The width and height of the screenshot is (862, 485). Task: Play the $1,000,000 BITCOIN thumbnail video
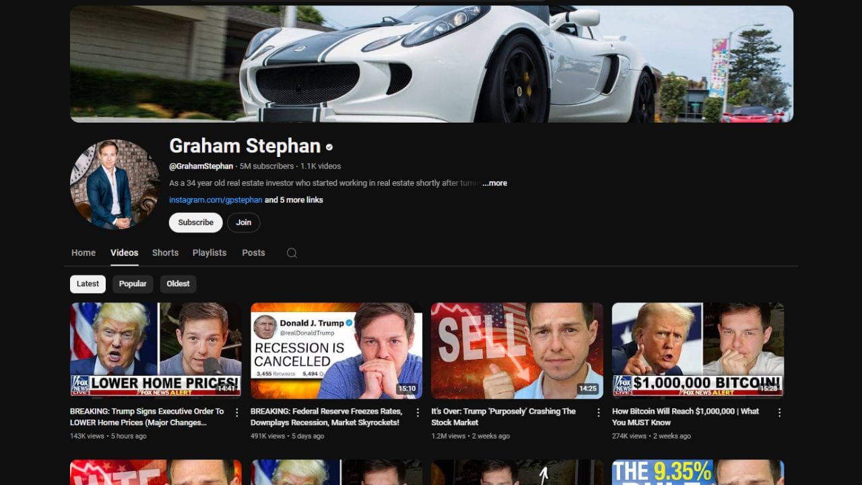click(698, 350)
